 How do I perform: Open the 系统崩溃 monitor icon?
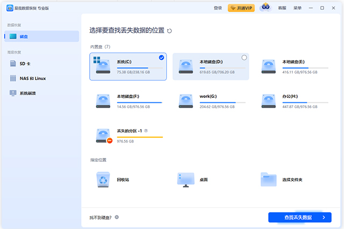click(x=13, y=93)
